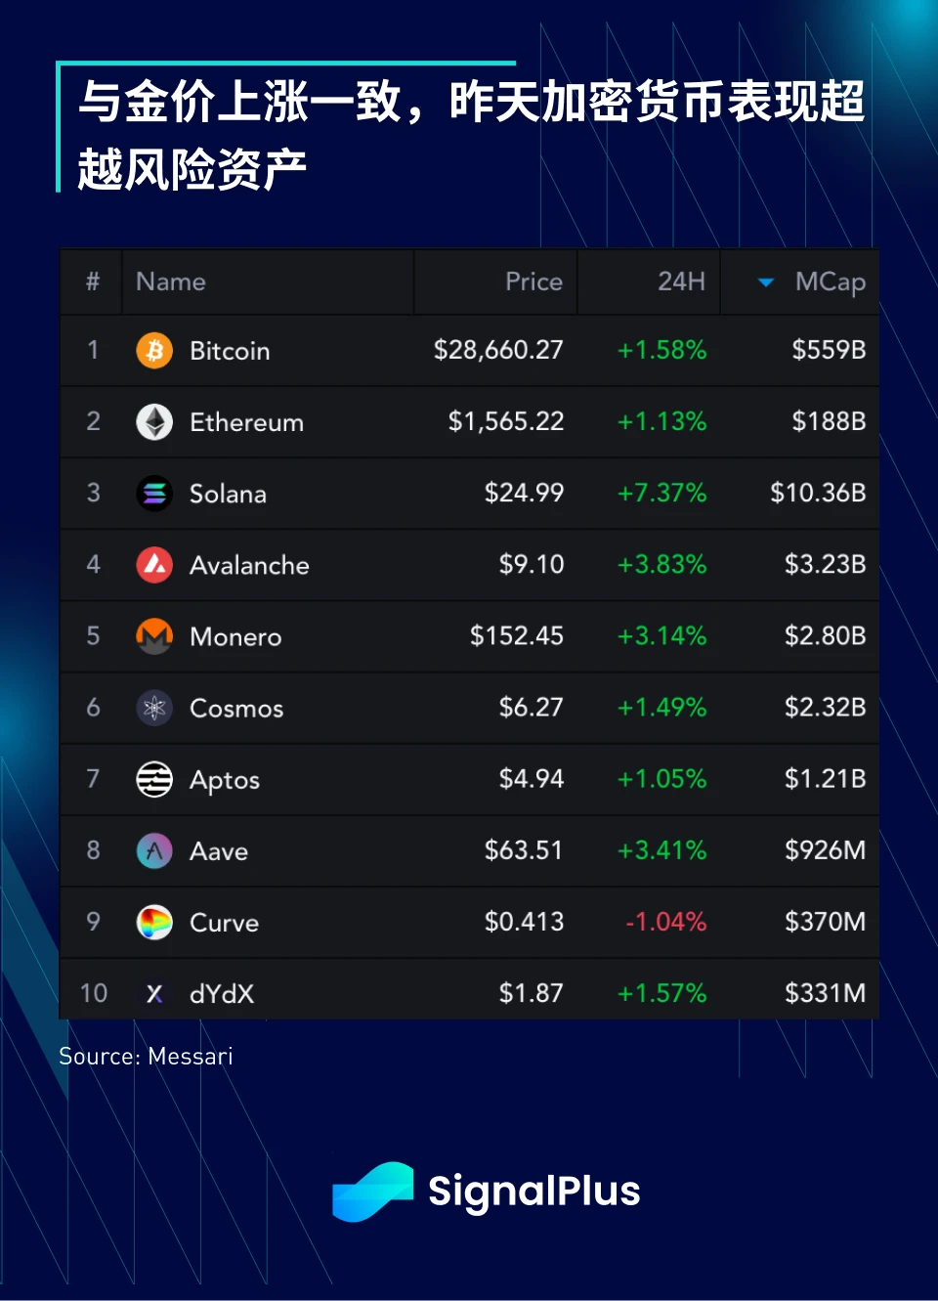Click the Aave ghost icon
Image resolution: width=938 pixels, height=1301 pixels.
click(154, 850)
